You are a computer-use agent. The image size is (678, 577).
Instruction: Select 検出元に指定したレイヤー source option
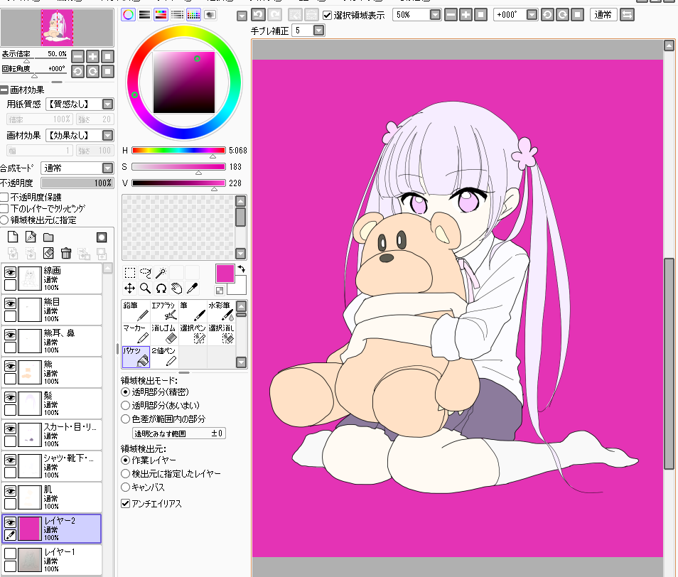pos(125,474)
